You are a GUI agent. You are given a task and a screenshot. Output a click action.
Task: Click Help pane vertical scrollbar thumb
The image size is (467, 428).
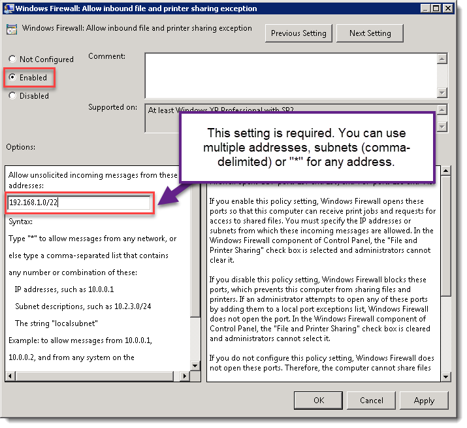[446, 236]
